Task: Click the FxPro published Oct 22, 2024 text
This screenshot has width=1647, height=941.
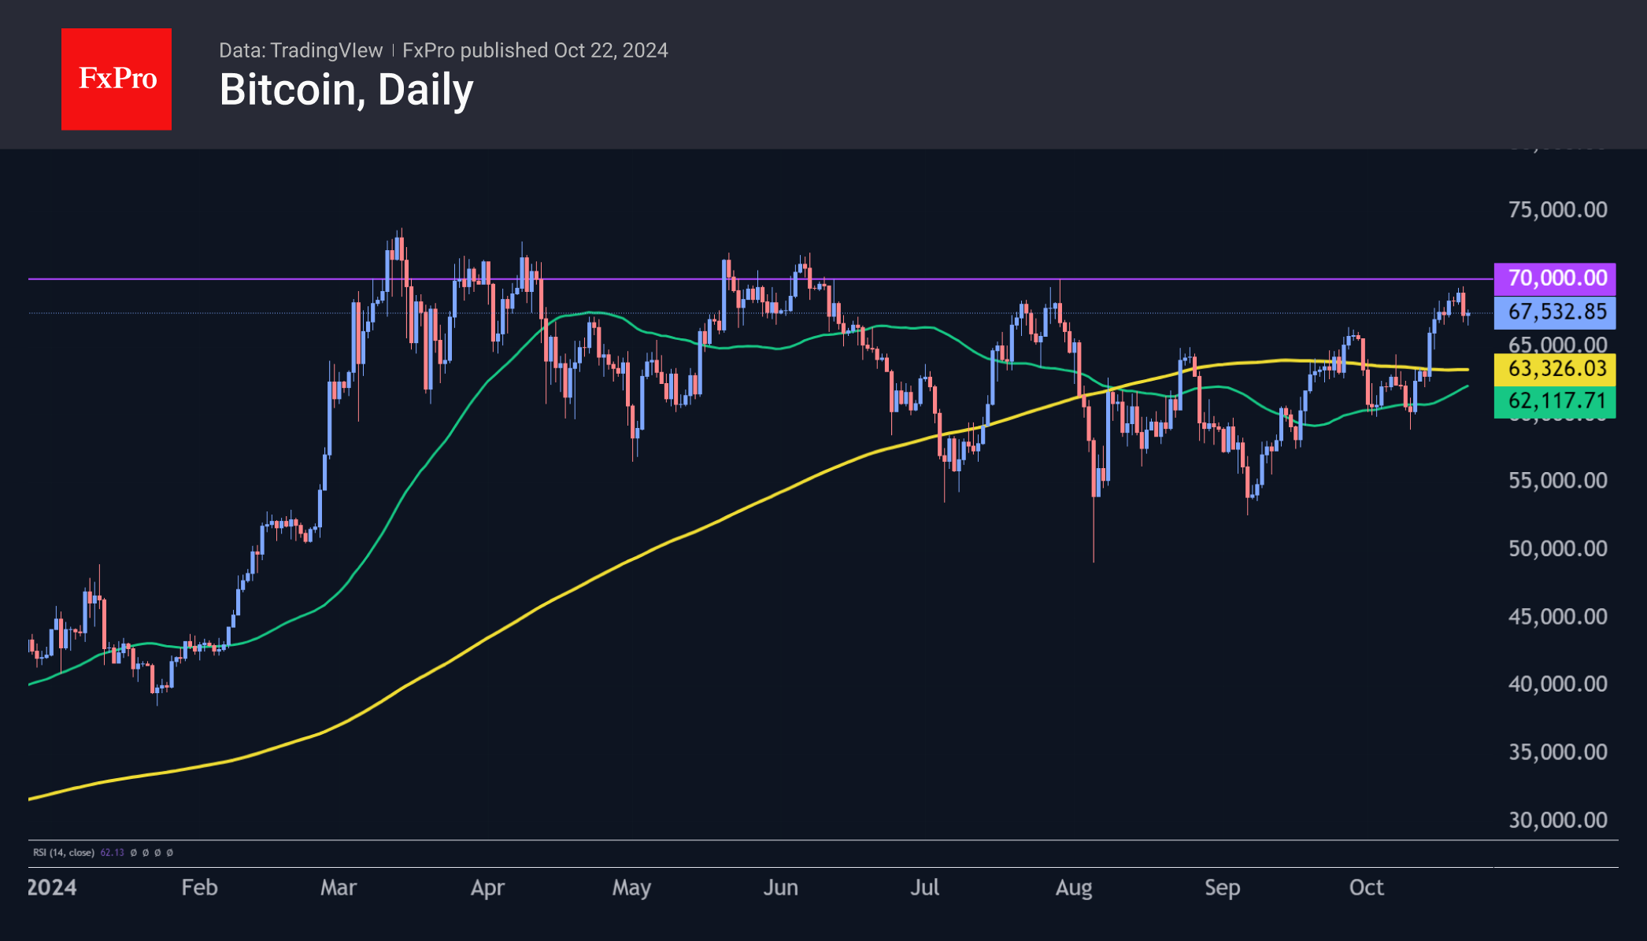Action: (535, 50)
